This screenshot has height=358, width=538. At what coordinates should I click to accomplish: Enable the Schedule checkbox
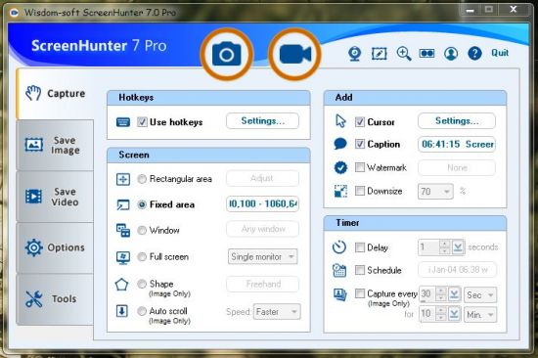360,270
